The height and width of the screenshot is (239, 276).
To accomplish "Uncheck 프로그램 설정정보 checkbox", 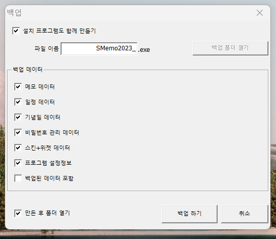I will point(18,163).
